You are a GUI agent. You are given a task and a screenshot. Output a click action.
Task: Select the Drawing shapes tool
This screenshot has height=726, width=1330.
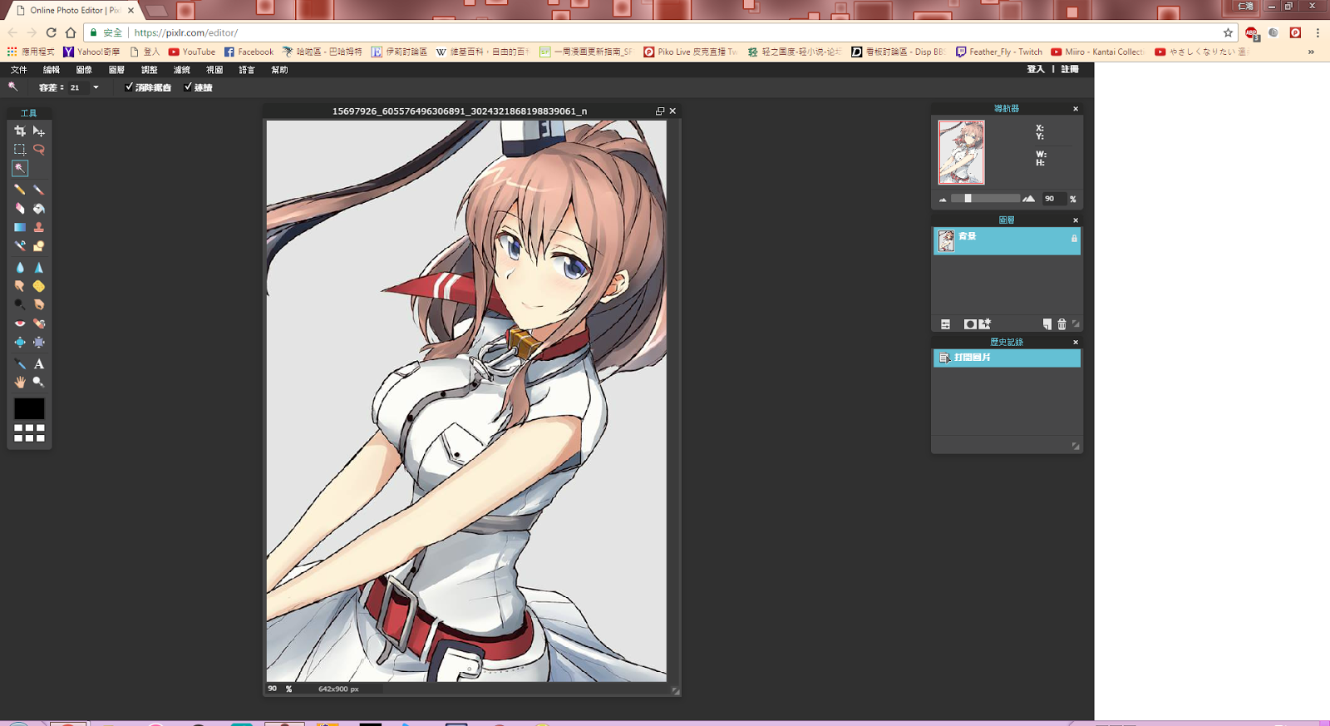click(38, 246)
